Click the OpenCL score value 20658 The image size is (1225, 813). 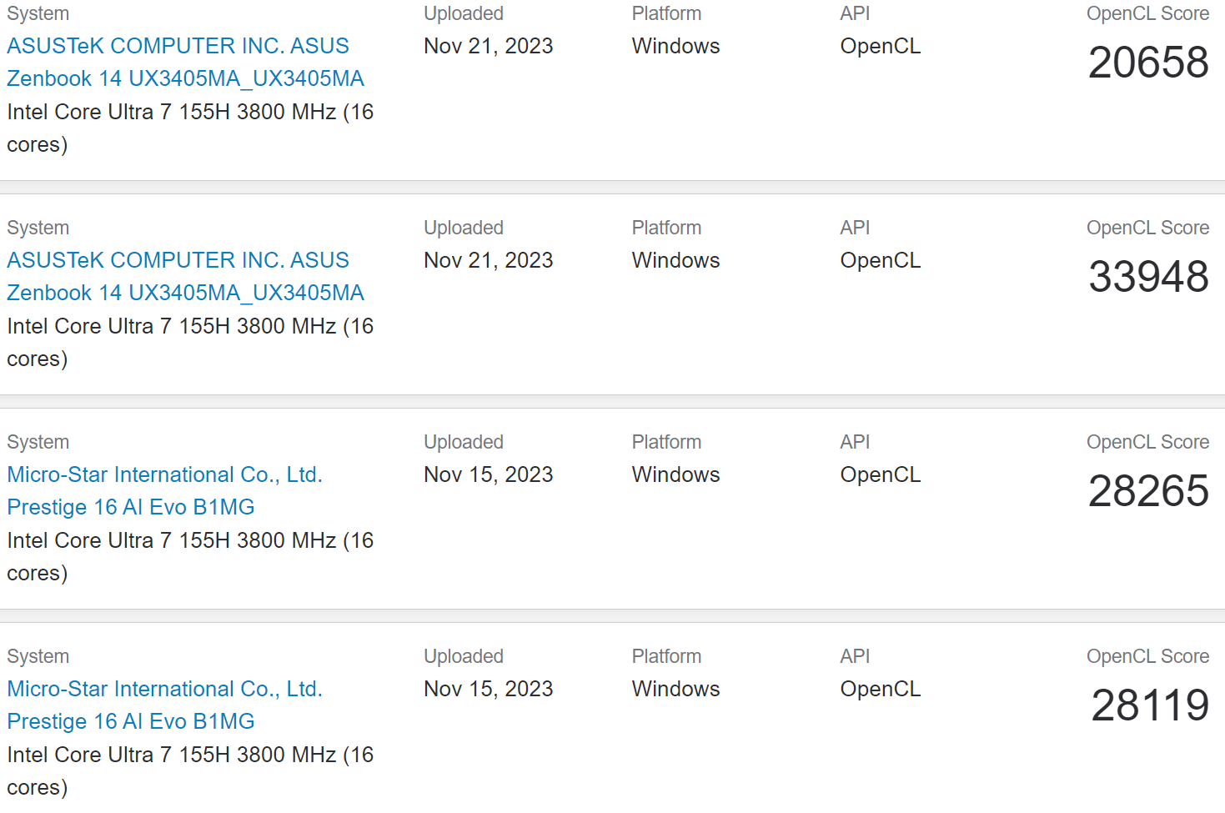[x=1147, y=63]
